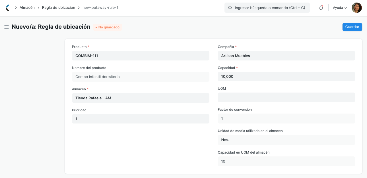Edit the Producto field COMBIM-111

coord(141,56)
